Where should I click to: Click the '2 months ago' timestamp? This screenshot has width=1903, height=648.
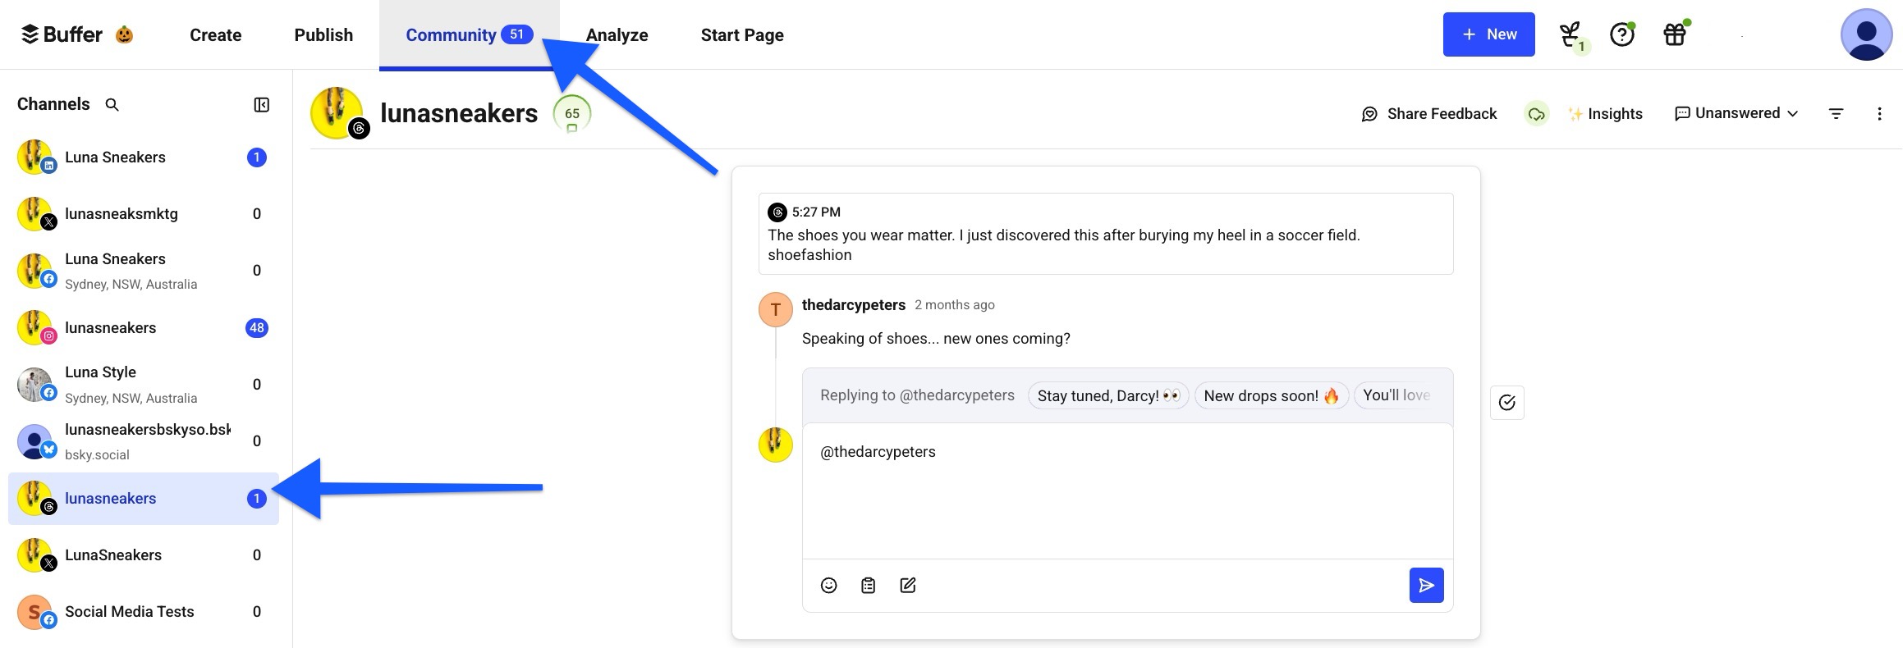point(955,304)
